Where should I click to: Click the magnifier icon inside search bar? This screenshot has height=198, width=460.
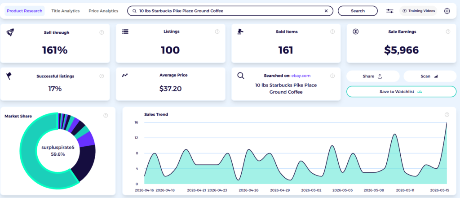[x=134, y=11]
